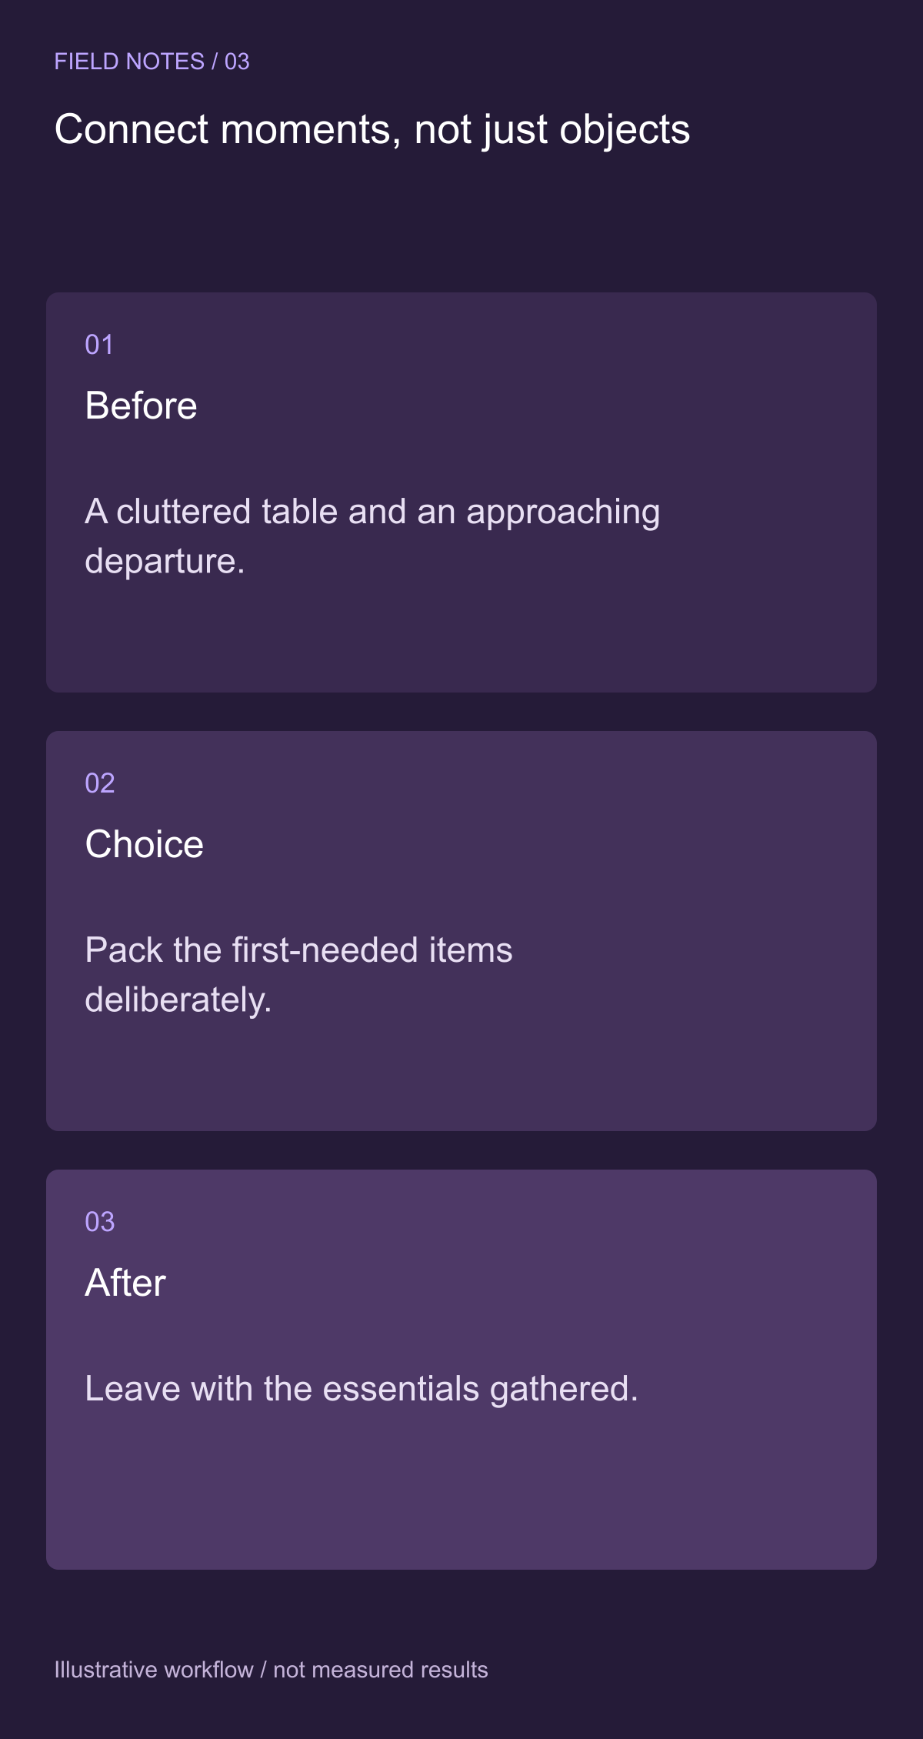Click the not measured results footer text

(381, 1670)
